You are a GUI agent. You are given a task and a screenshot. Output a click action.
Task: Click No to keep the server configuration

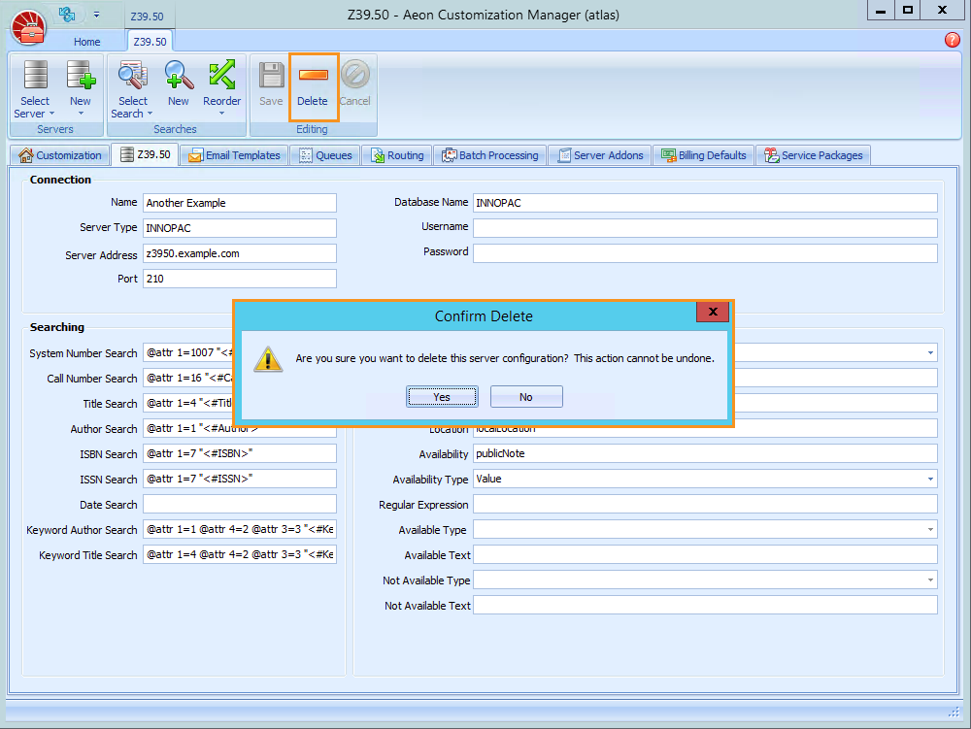[x=525, y=396]
